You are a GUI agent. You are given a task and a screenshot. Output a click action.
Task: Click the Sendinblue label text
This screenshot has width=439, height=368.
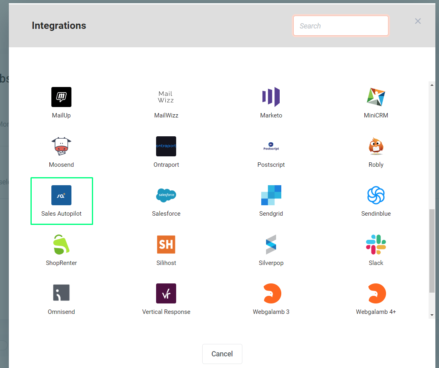[x=376, y=214]
